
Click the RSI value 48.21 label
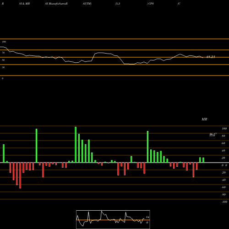point(211,57)
